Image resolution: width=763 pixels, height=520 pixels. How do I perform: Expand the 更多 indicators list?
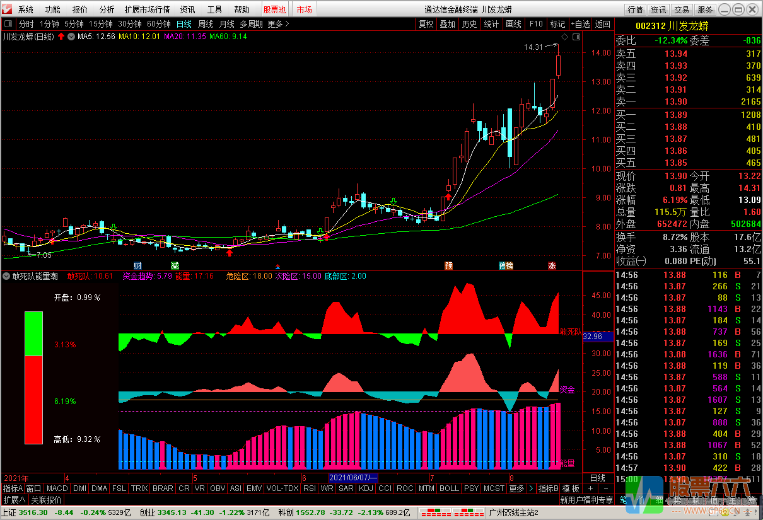point(516,488)
